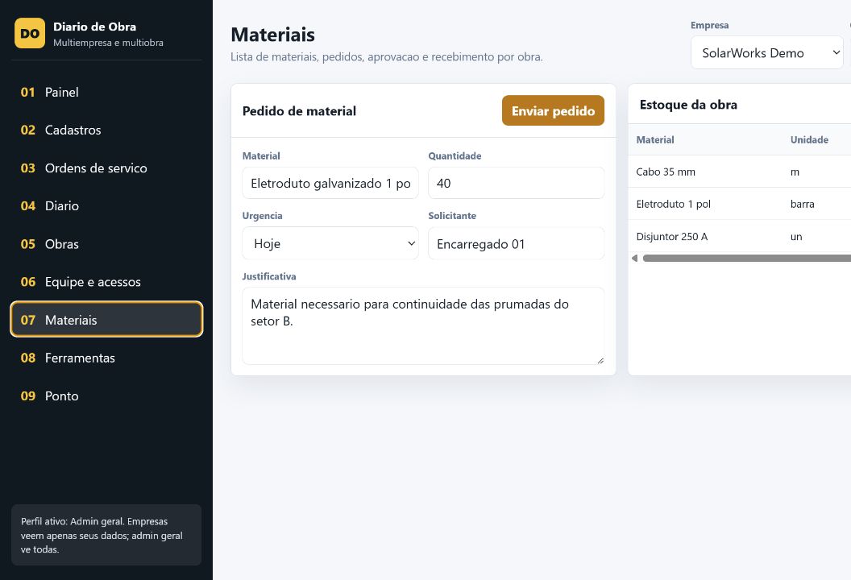
Task: Select Equipe e acessos menu item
Action: 106,282
